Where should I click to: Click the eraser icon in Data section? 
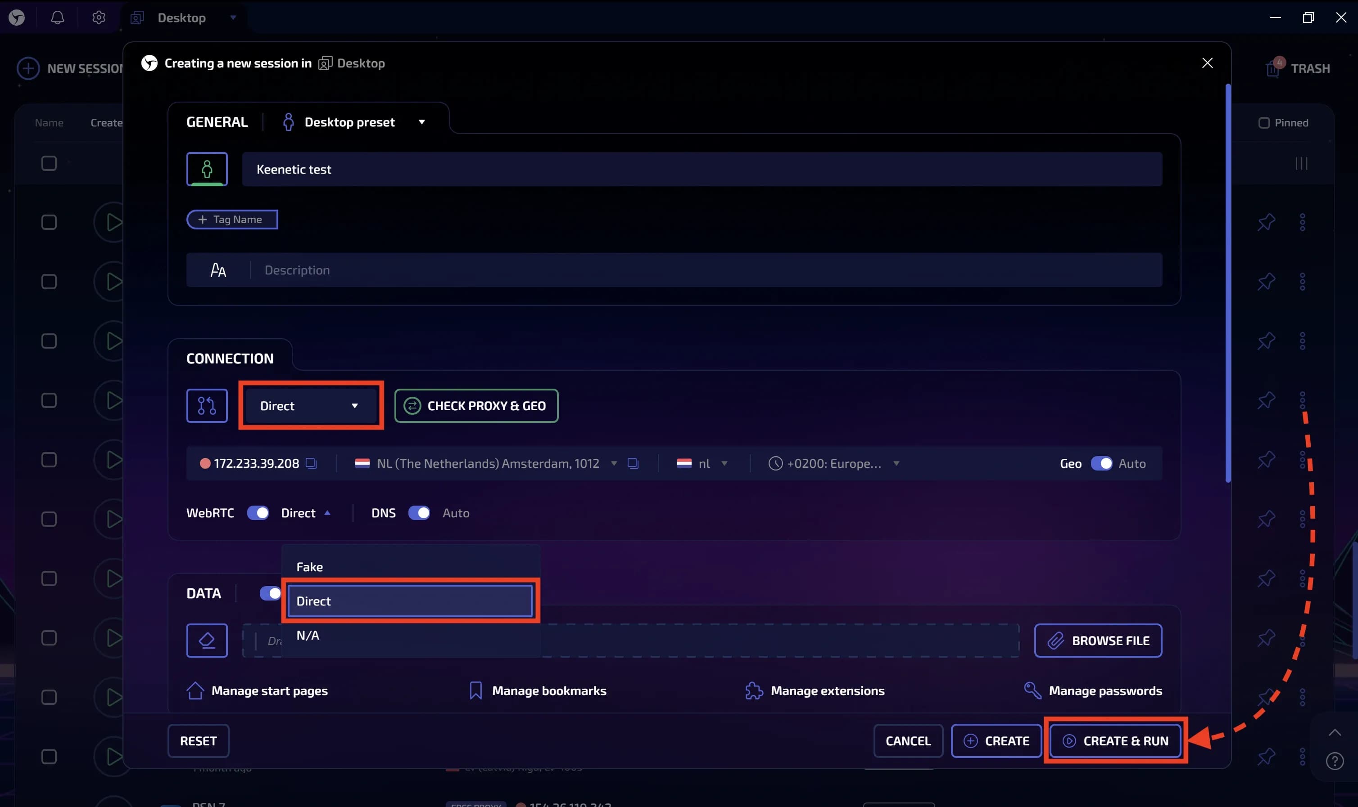(207, 641)
